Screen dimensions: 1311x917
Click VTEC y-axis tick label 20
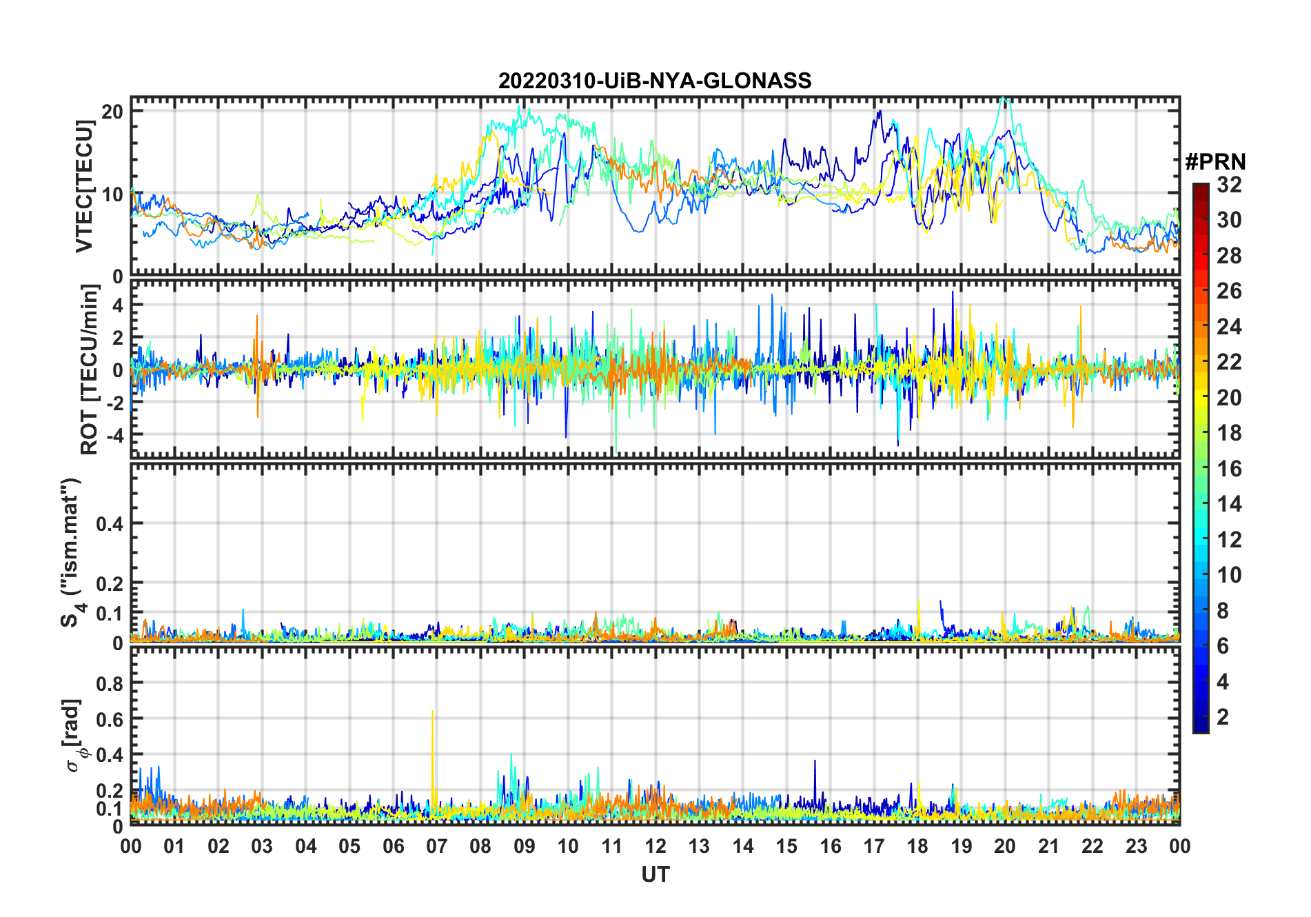coord(112,112)
